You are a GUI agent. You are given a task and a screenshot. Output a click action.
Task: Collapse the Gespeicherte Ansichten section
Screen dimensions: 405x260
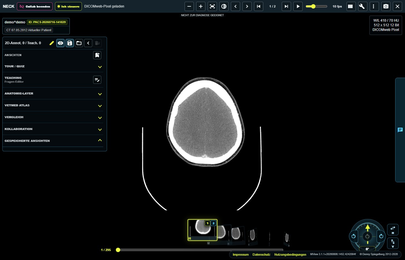coord(54,141)
